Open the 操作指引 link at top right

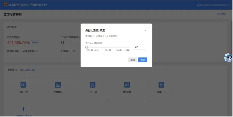[x=221, y=14]
